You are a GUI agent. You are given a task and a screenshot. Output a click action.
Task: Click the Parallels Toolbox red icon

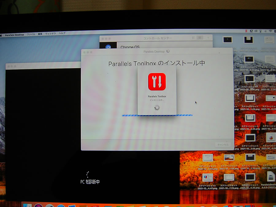point(157,82)
